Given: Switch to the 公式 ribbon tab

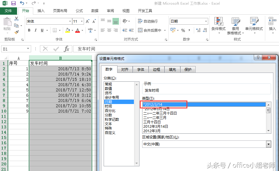Looking at the screenshot, I should click(79, 11).
